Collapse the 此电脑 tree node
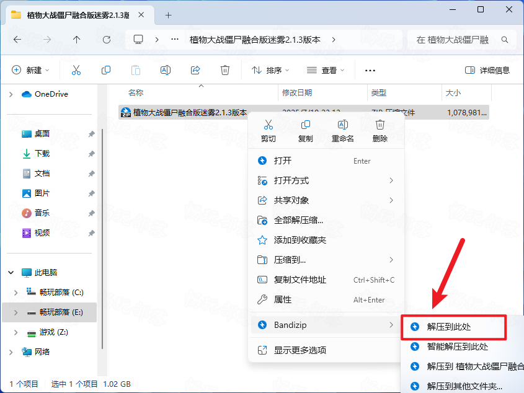 coord(11,273)
